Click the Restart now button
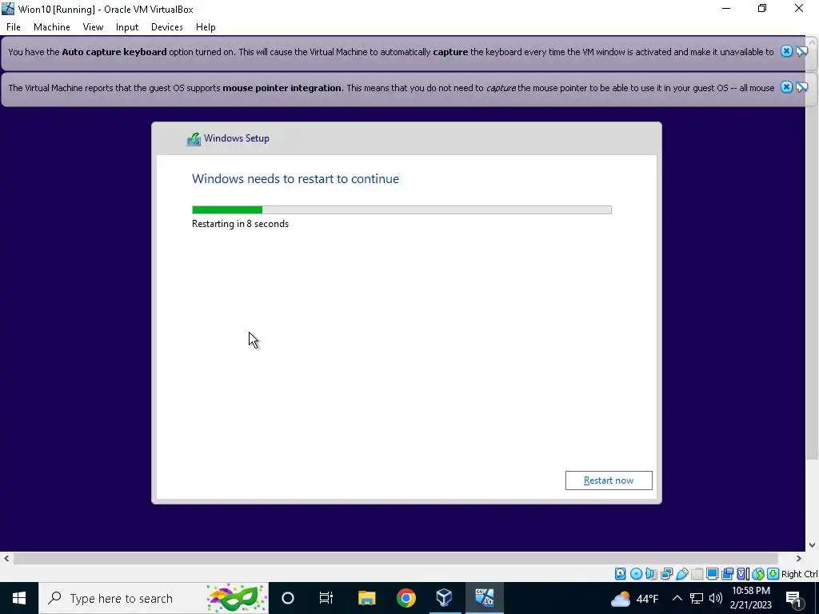 pyautogui.click(x=609, y=480)
